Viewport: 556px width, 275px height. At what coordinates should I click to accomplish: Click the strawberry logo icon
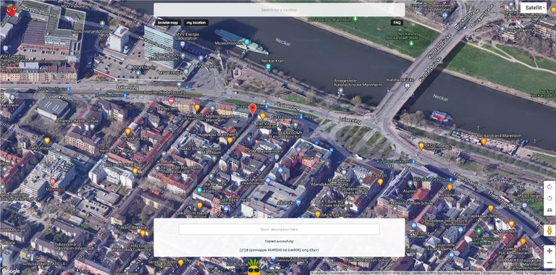coord(11,10)
